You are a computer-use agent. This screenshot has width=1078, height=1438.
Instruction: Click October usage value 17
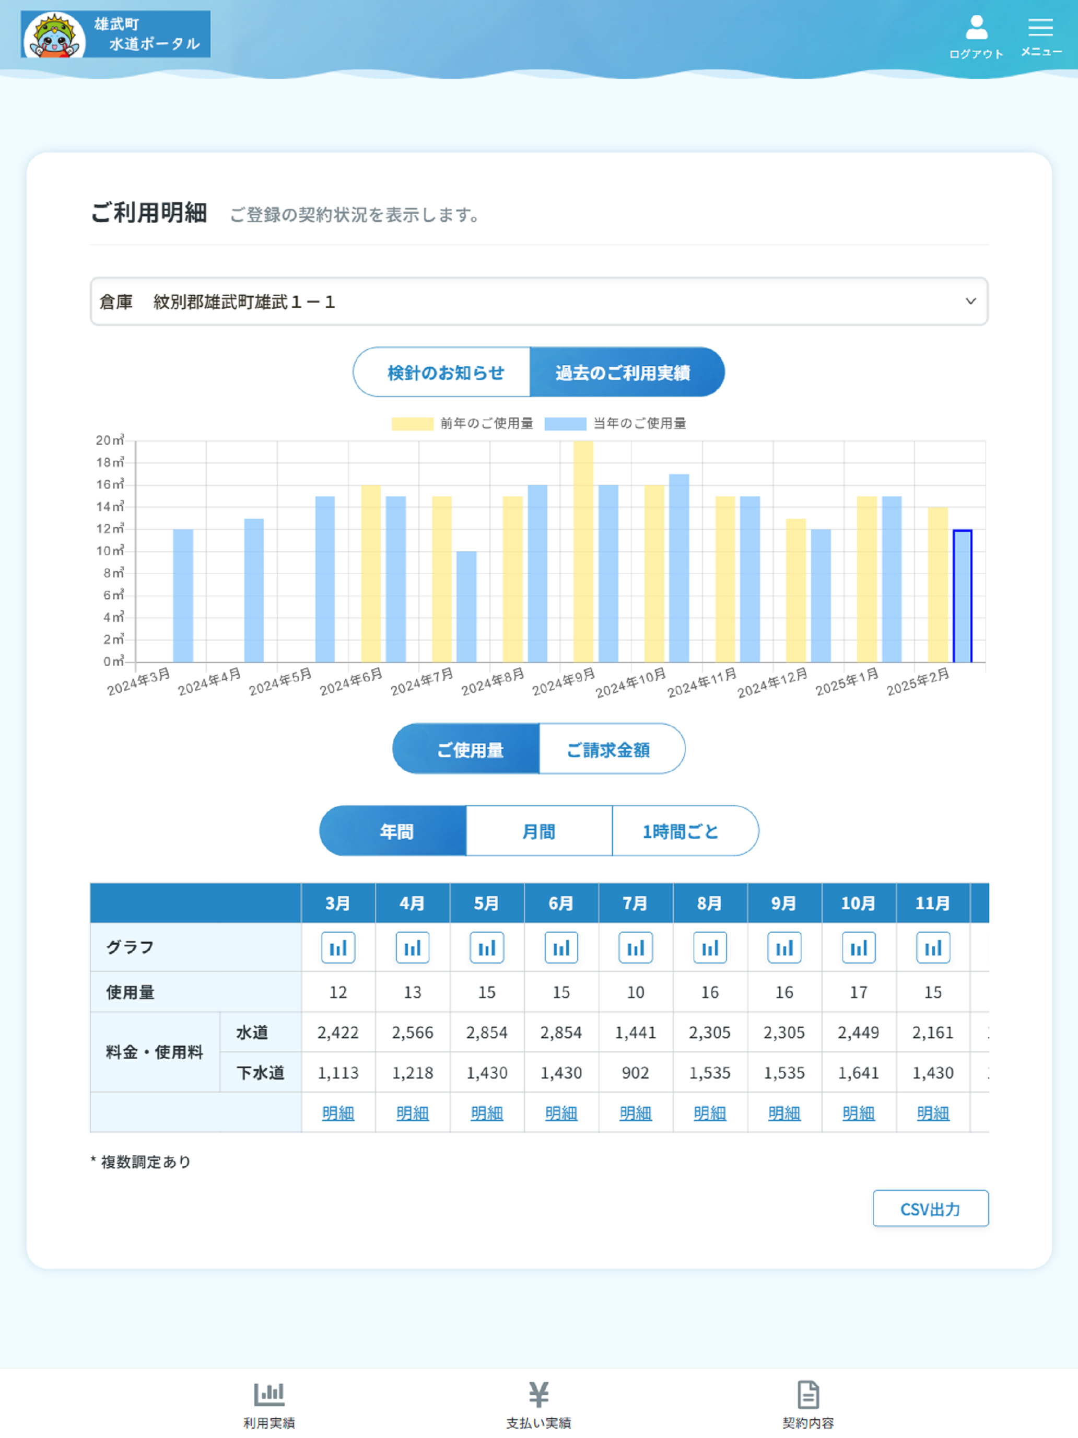pyautogui.click(x=858, y=992)
